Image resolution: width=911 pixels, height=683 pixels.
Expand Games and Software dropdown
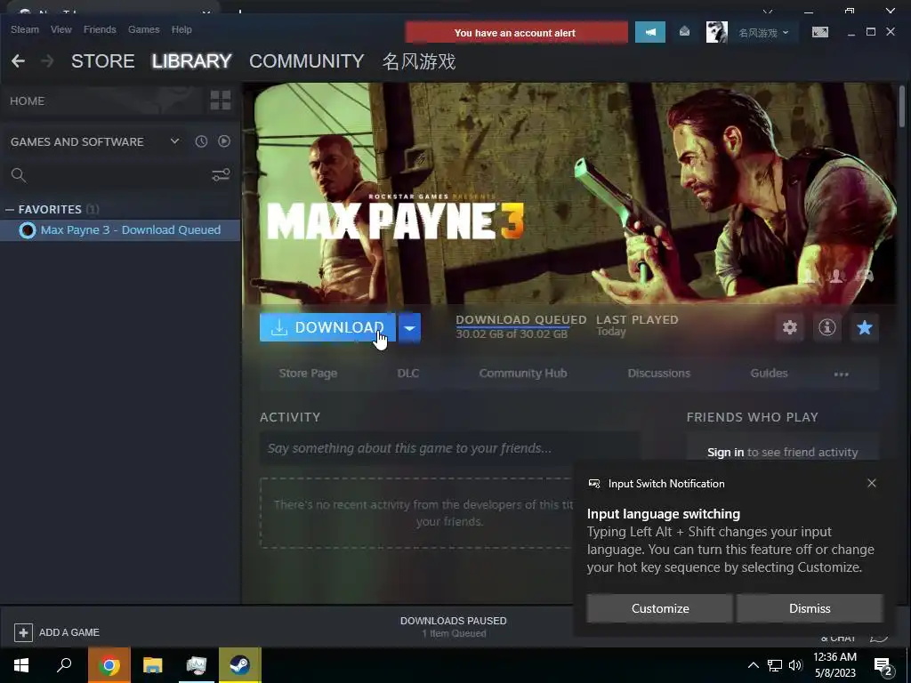174,141
